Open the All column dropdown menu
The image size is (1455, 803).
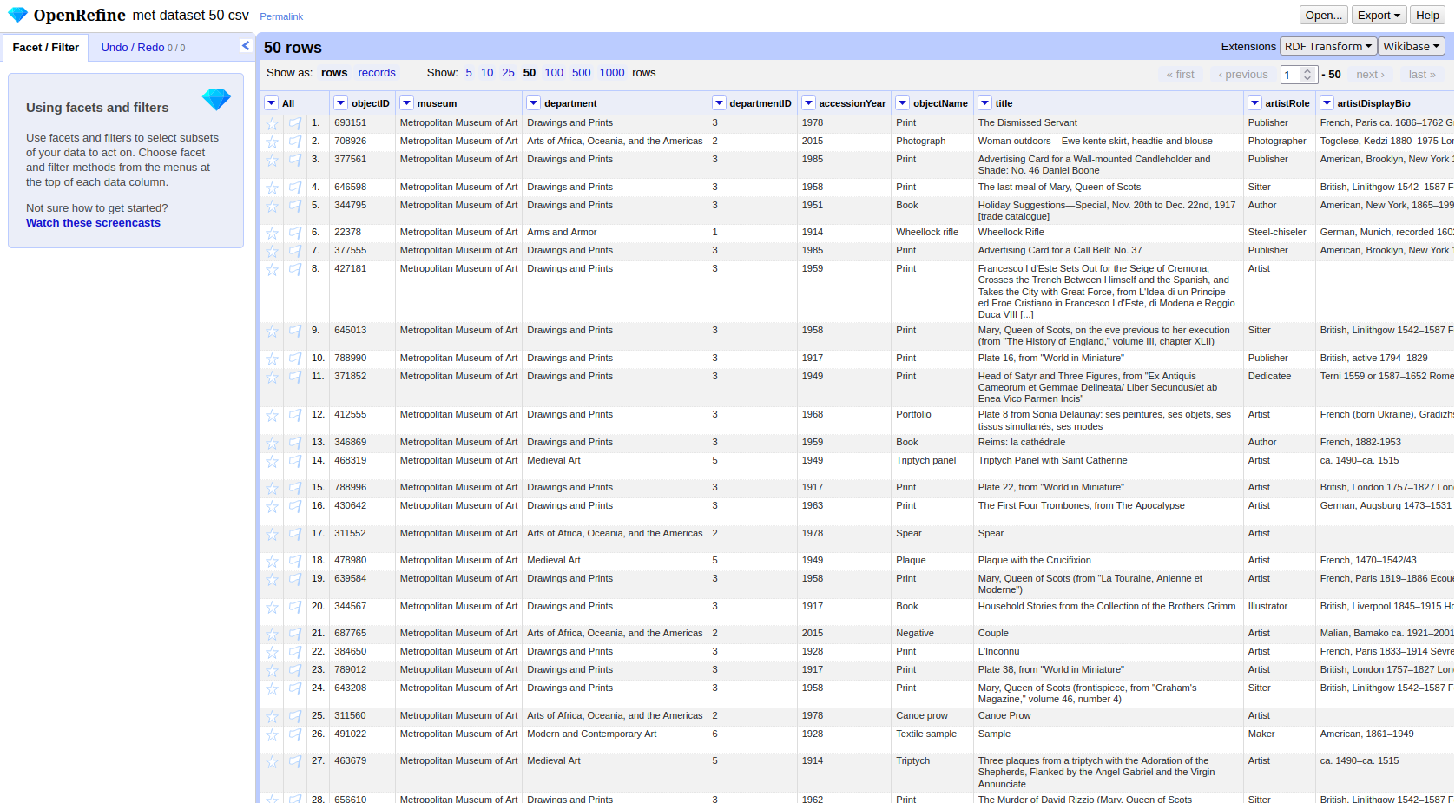(272, 103)
